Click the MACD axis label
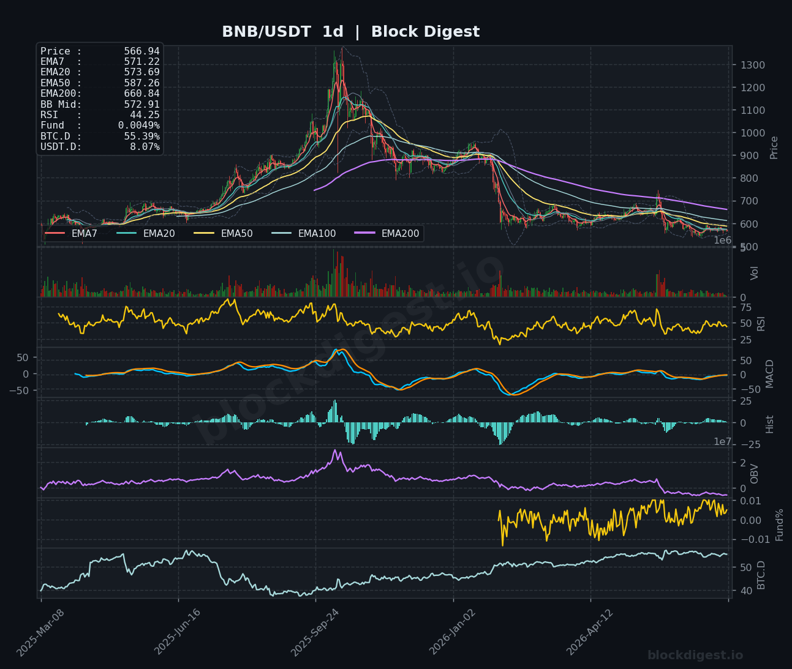Image resolution: width=792 pixels, height=669 pixels. point(771,373)
